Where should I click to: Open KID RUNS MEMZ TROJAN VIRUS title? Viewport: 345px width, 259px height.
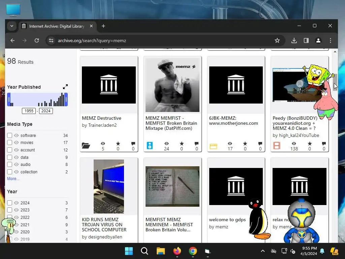104,225
